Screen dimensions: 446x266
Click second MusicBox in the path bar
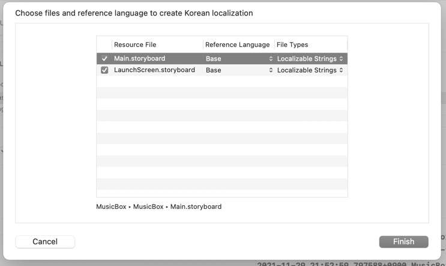coord(148,207)
